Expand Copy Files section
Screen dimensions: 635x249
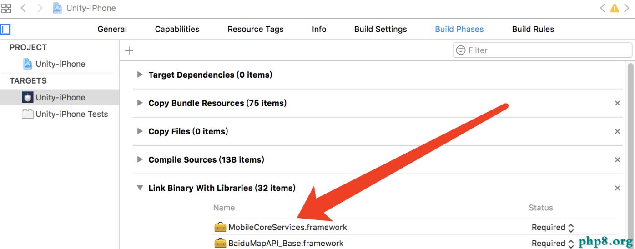[140, 131]
